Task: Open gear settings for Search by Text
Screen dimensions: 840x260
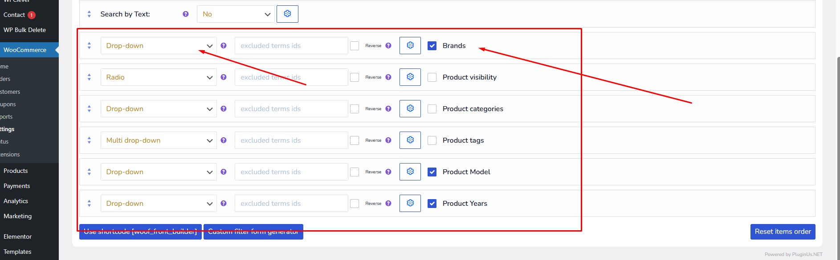Action: 287,14
